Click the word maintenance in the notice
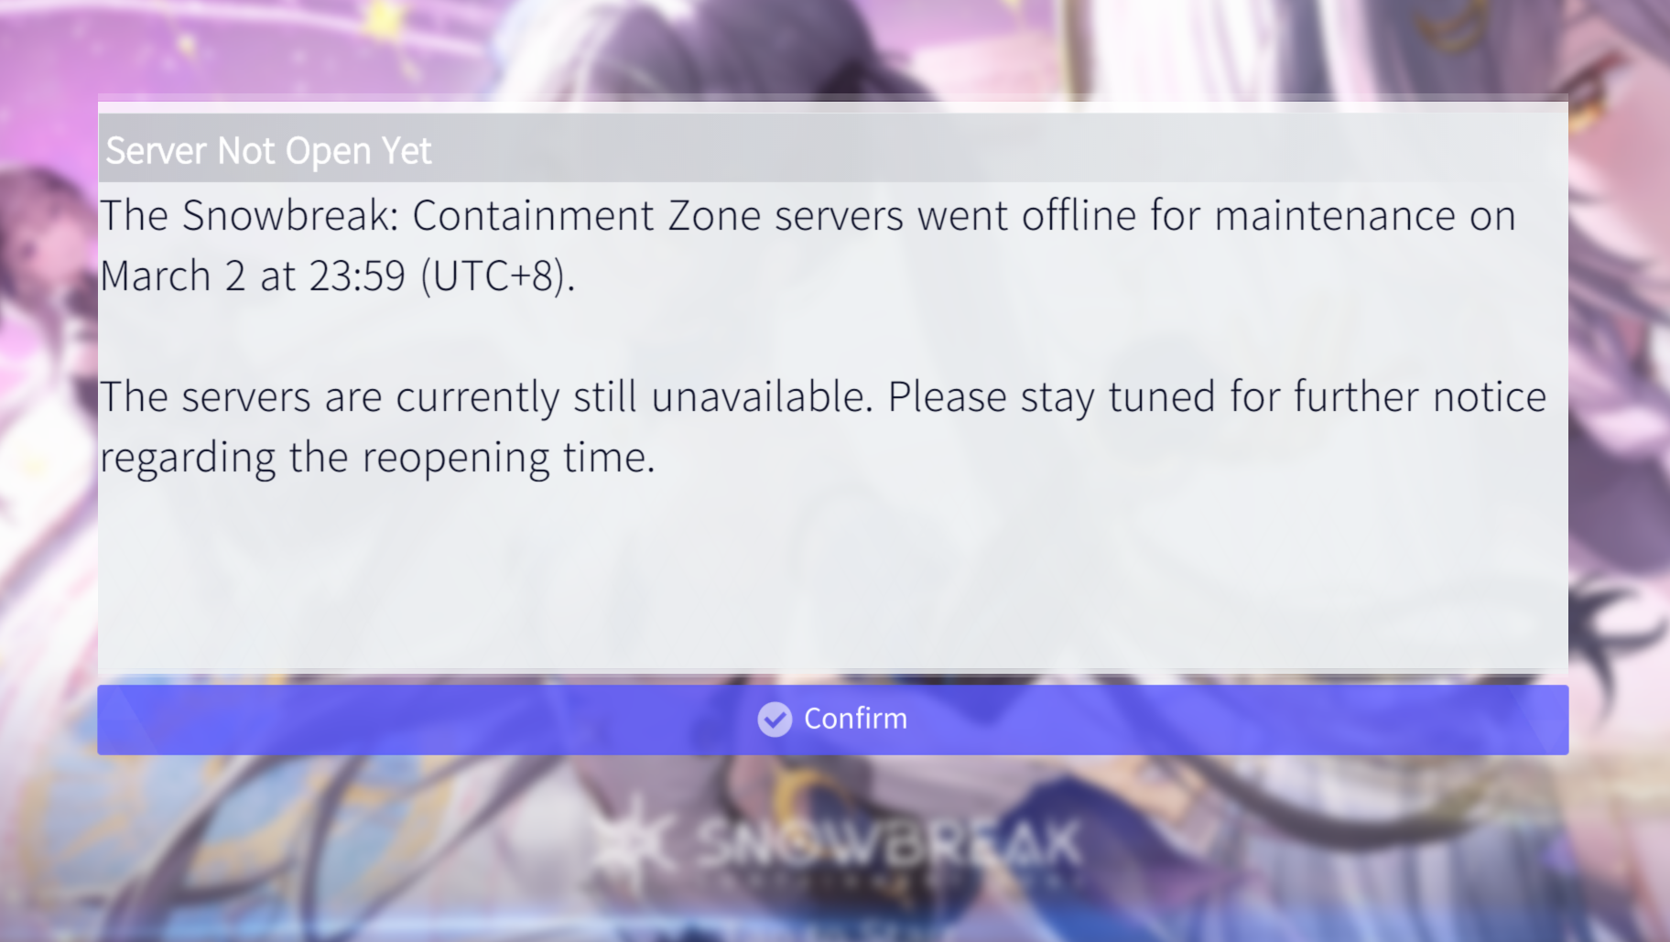The height and width of the screenshot is (942, 1670). click(x=1335, y=216)
